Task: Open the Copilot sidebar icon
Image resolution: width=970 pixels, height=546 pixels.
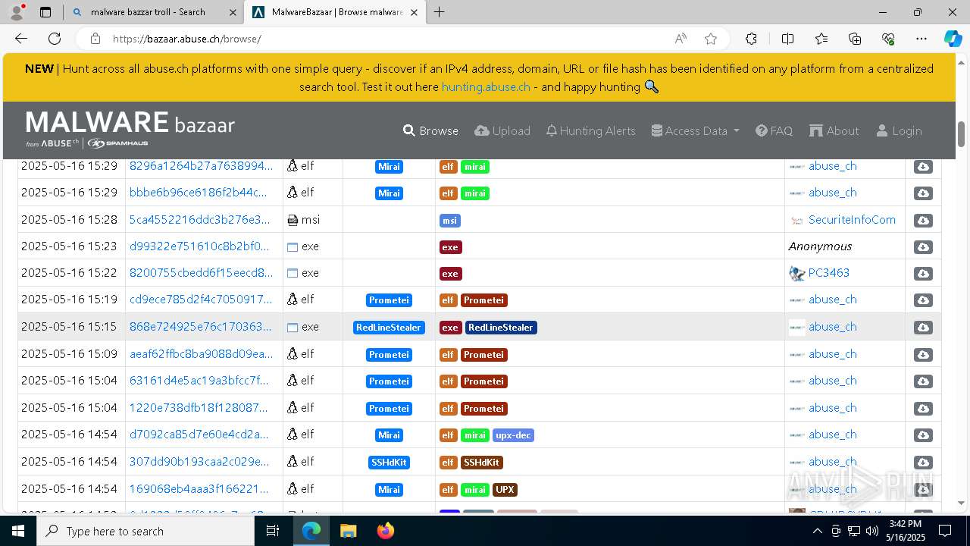Action: 953,39
